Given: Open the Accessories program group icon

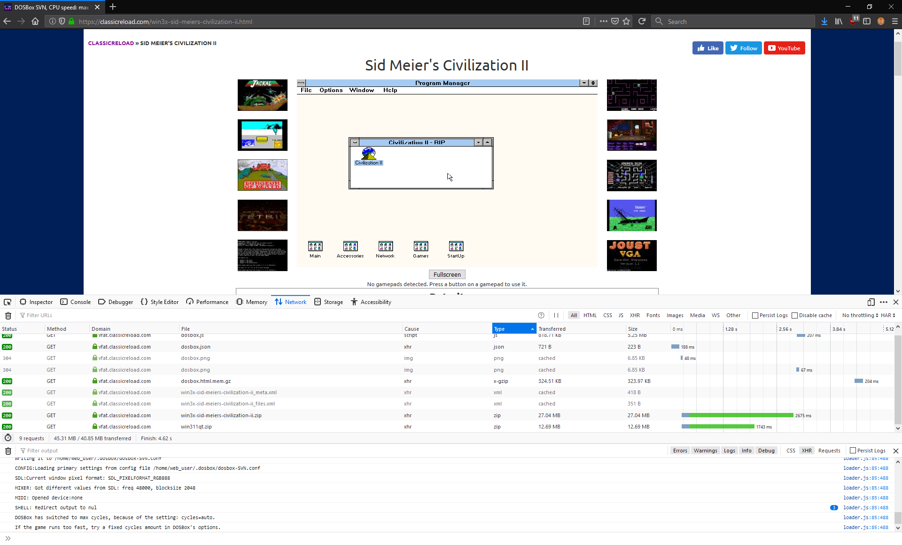Looking at the screenshot, I should 350,249.
